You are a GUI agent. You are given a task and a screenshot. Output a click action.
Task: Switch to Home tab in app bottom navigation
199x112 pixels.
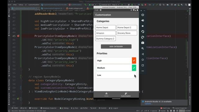pyautogui.click(x=106, y=95)
